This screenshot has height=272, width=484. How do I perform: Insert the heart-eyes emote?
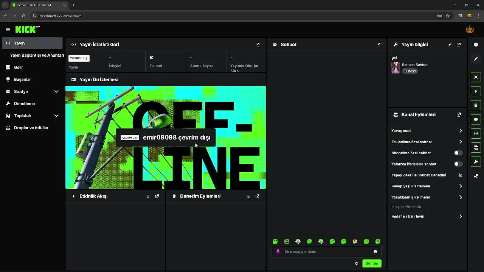378,241
